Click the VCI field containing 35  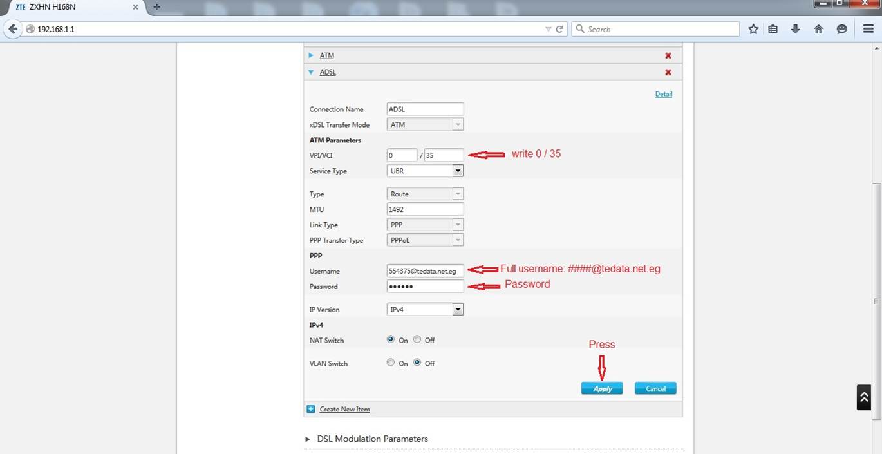click(444, 155)
